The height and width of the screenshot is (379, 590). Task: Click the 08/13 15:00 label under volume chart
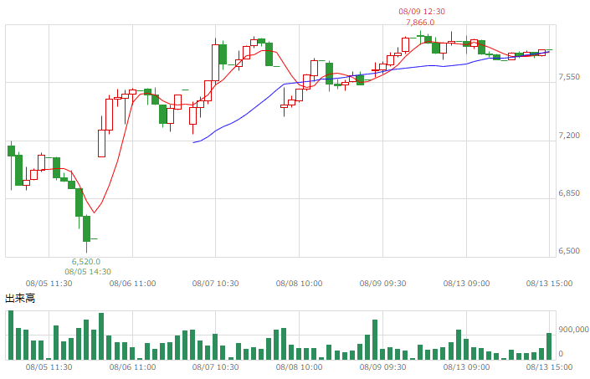point(549,366)
